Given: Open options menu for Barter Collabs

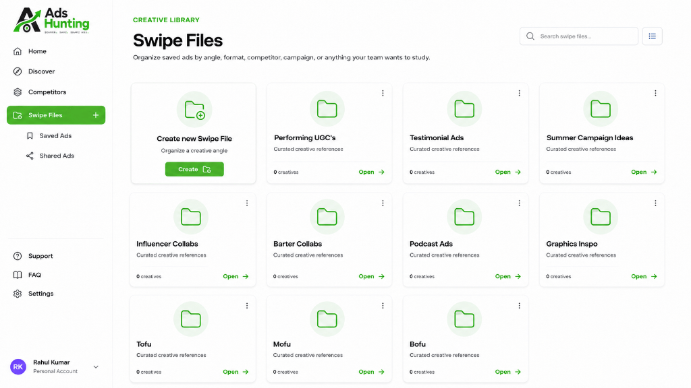Looking at the screenshot, I should 383,203.
